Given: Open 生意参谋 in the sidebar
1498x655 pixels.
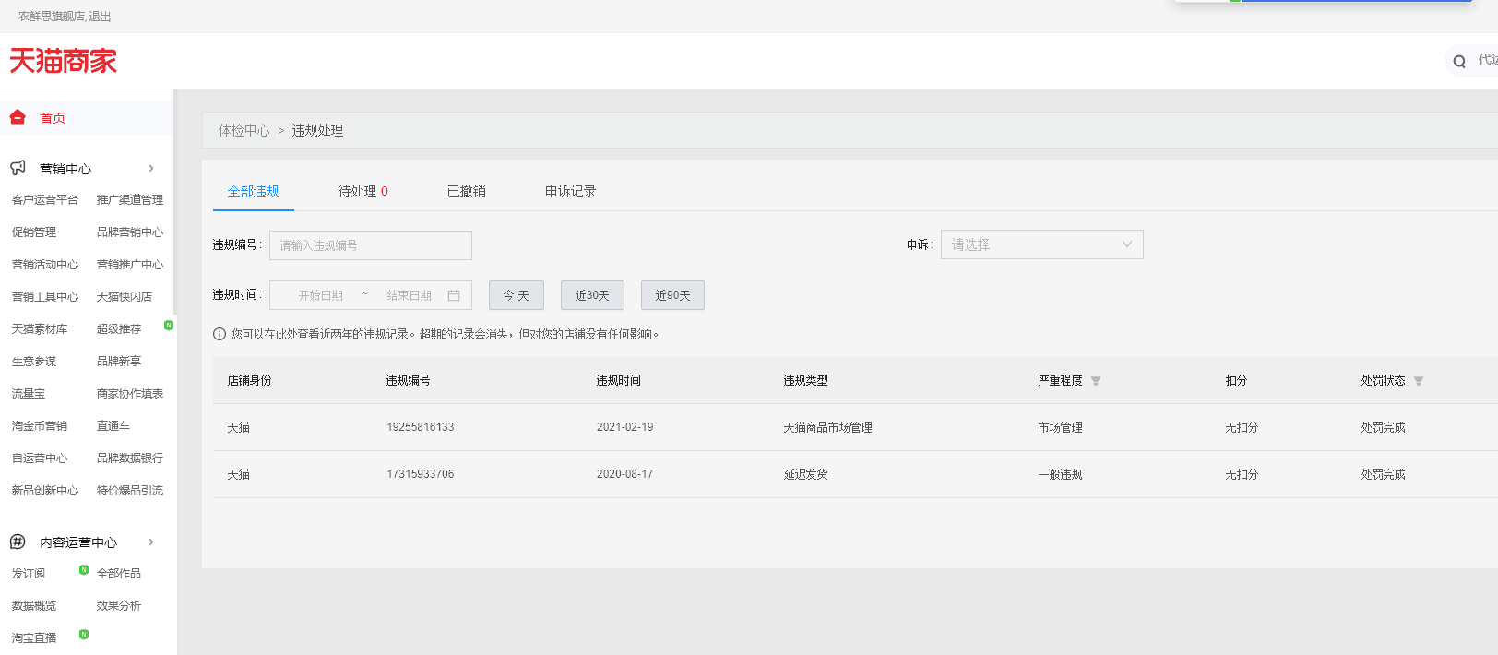Looking at the screenshot, I should 34,361.
